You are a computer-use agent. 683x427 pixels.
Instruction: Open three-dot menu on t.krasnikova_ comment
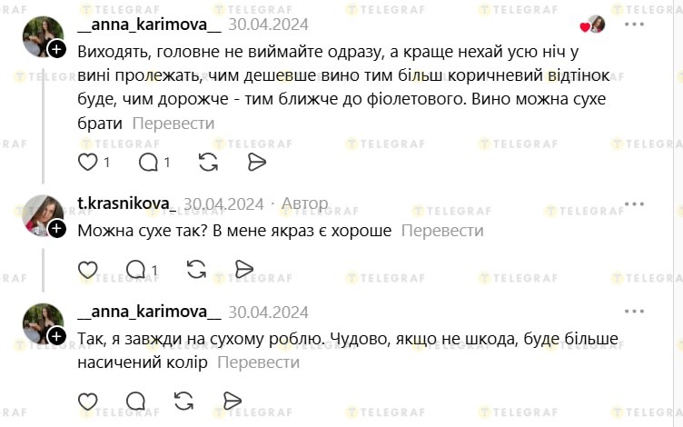tap(633, 204)
